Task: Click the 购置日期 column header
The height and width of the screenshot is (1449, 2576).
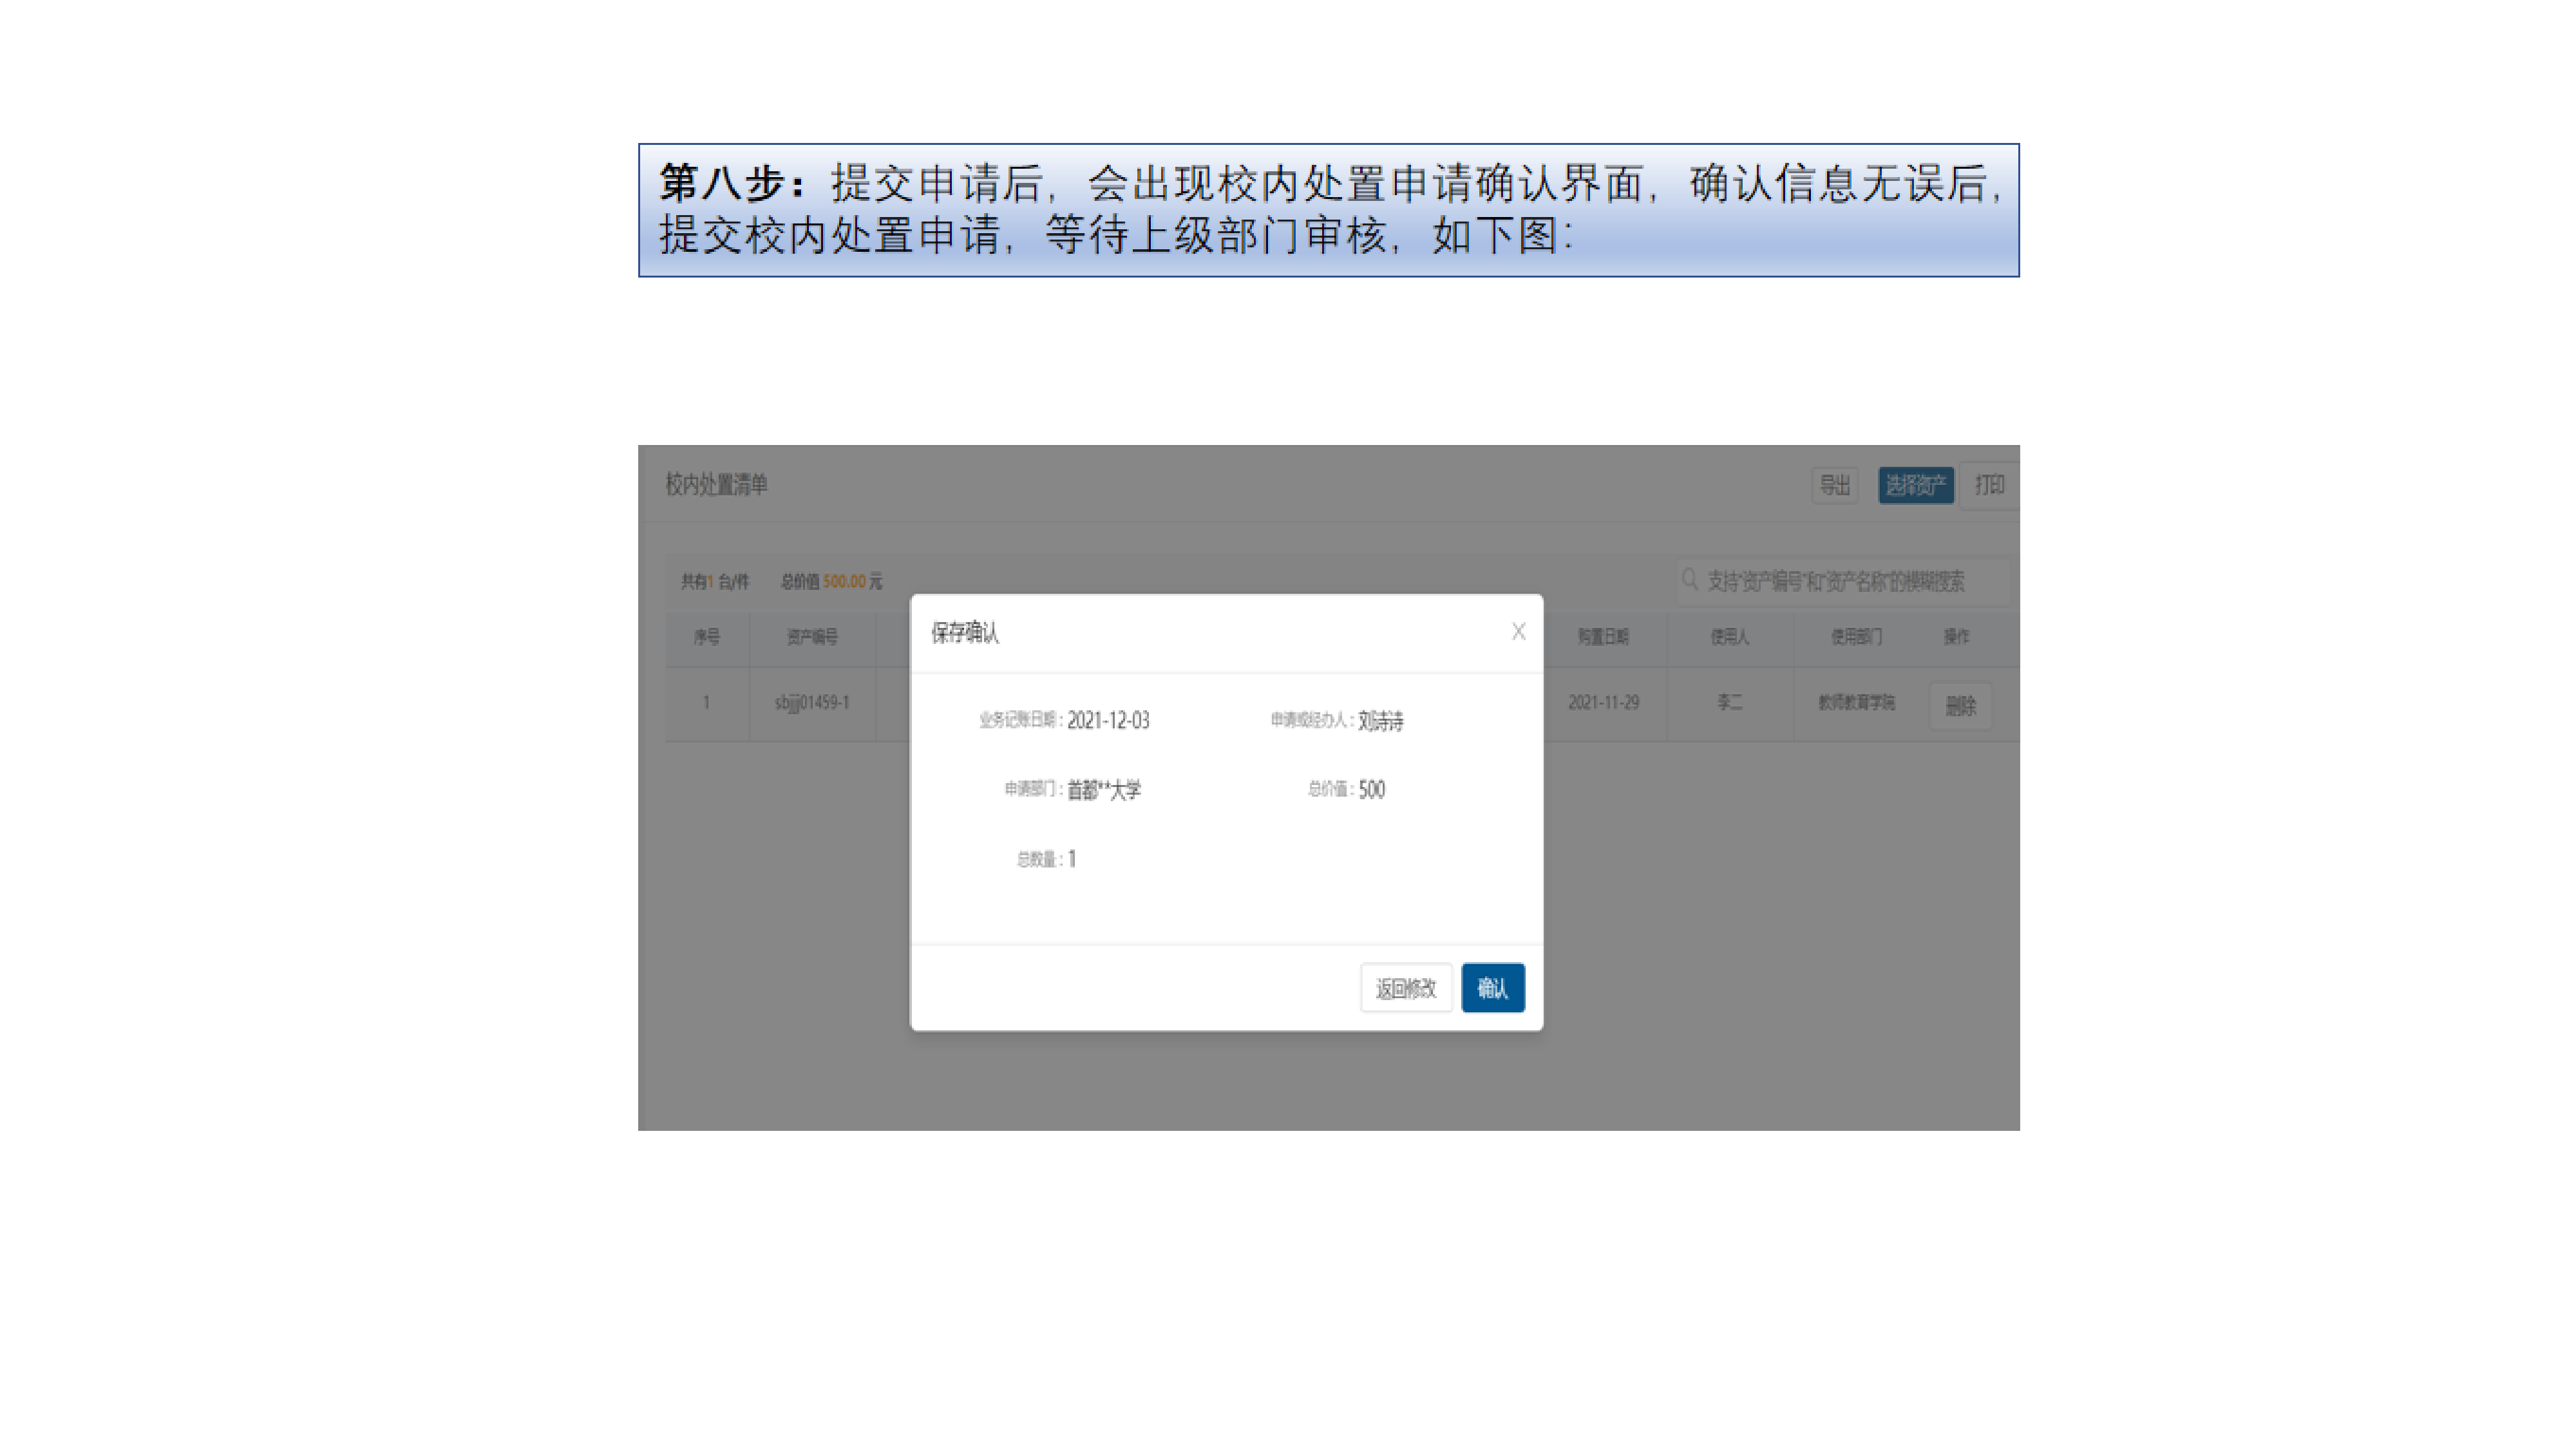Action: pyautogui.click(x=1603, y=637)
